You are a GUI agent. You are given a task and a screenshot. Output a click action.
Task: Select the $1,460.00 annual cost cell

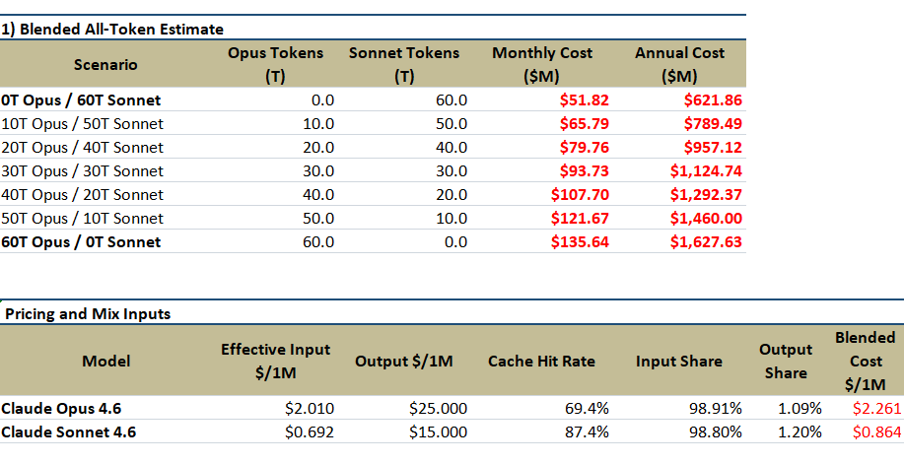coord(706,218)
